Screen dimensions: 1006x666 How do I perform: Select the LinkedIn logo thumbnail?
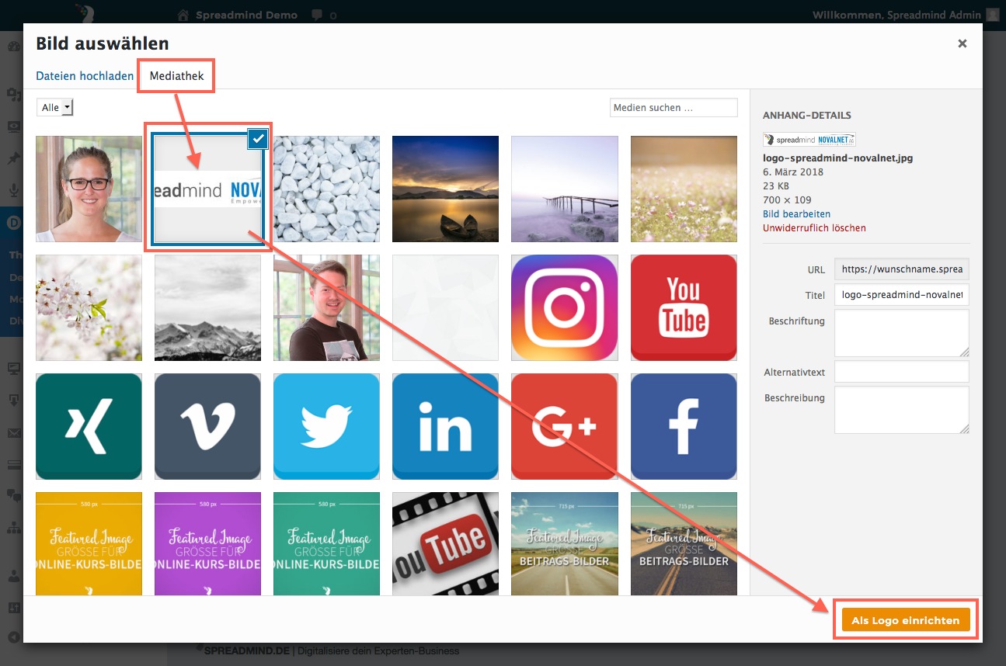point(446,427)
